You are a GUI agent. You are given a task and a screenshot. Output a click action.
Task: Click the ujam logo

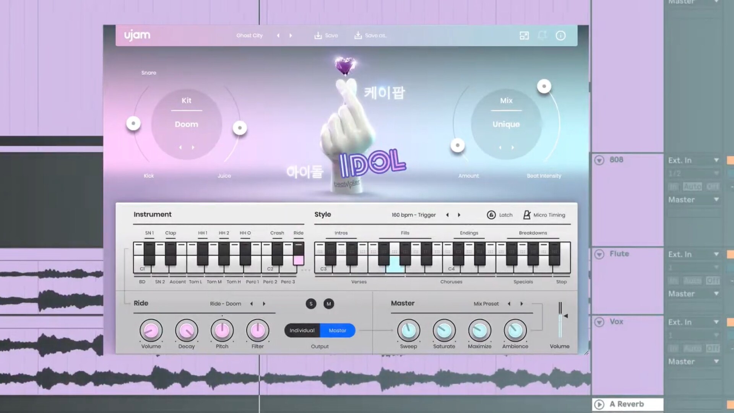137,35
